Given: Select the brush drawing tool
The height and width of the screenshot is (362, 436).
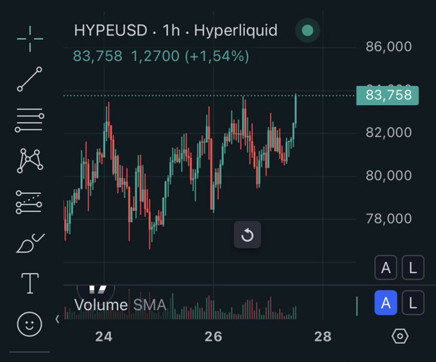Looking at the screenshot, I should tap(30, 243).
